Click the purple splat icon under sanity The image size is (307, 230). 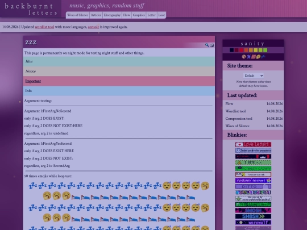(248, 57)
